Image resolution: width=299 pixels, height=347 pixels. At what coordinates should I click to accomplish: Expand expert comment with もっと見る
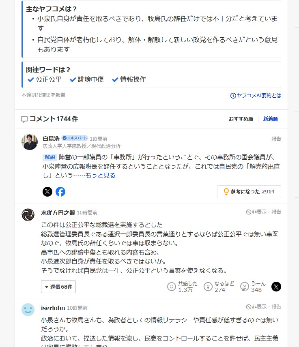(x=100, y=175)
